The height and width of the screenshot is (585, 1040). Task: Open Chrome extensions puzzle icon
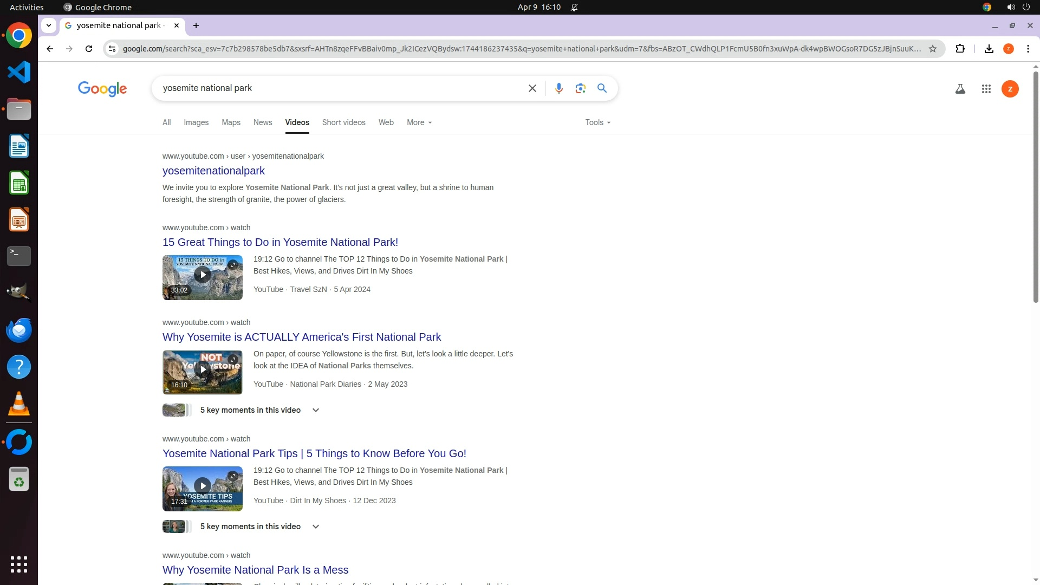960,49
